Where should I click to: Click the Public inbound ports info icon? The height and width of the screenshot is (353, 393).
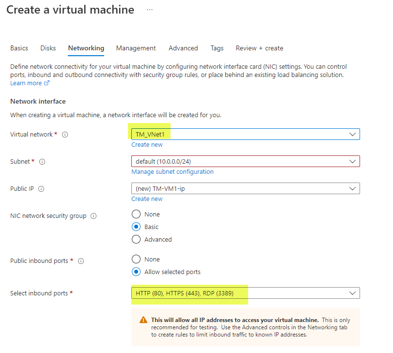[80, 261]
